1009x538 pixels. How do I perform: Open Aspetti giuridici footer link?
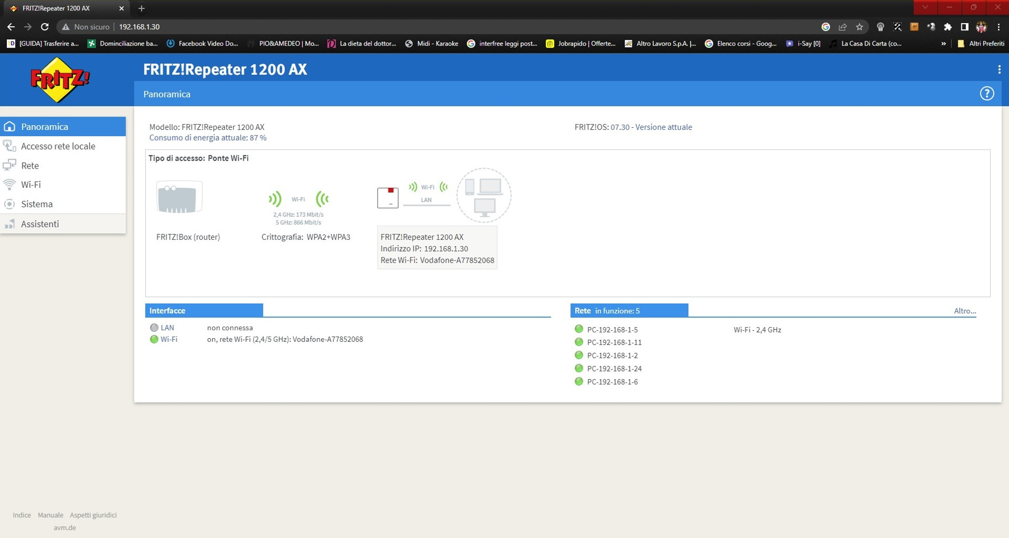pyautogui.click(x=93, y=515)
